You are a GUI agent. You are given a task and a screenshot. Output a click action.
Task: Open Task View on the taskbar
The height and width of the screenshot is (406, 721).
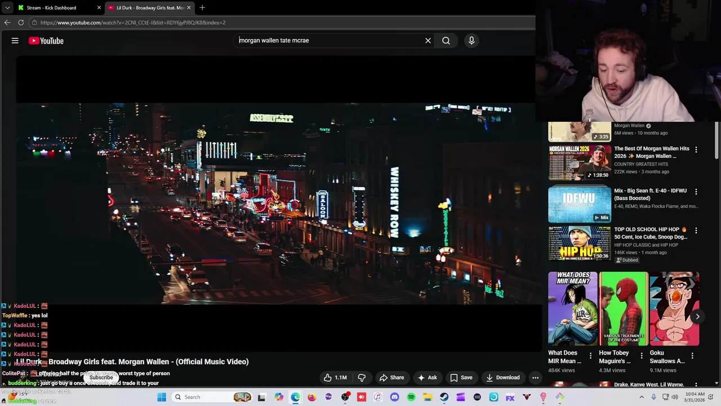(x=261, y=397)
